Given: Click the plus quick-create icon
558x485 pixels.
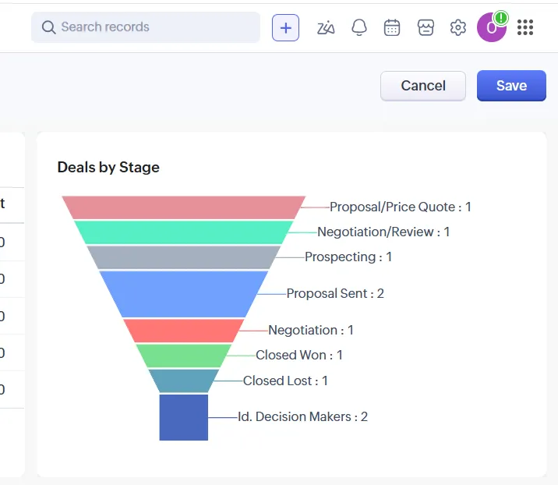Looking at the screenshot, I should pos(285,27).
